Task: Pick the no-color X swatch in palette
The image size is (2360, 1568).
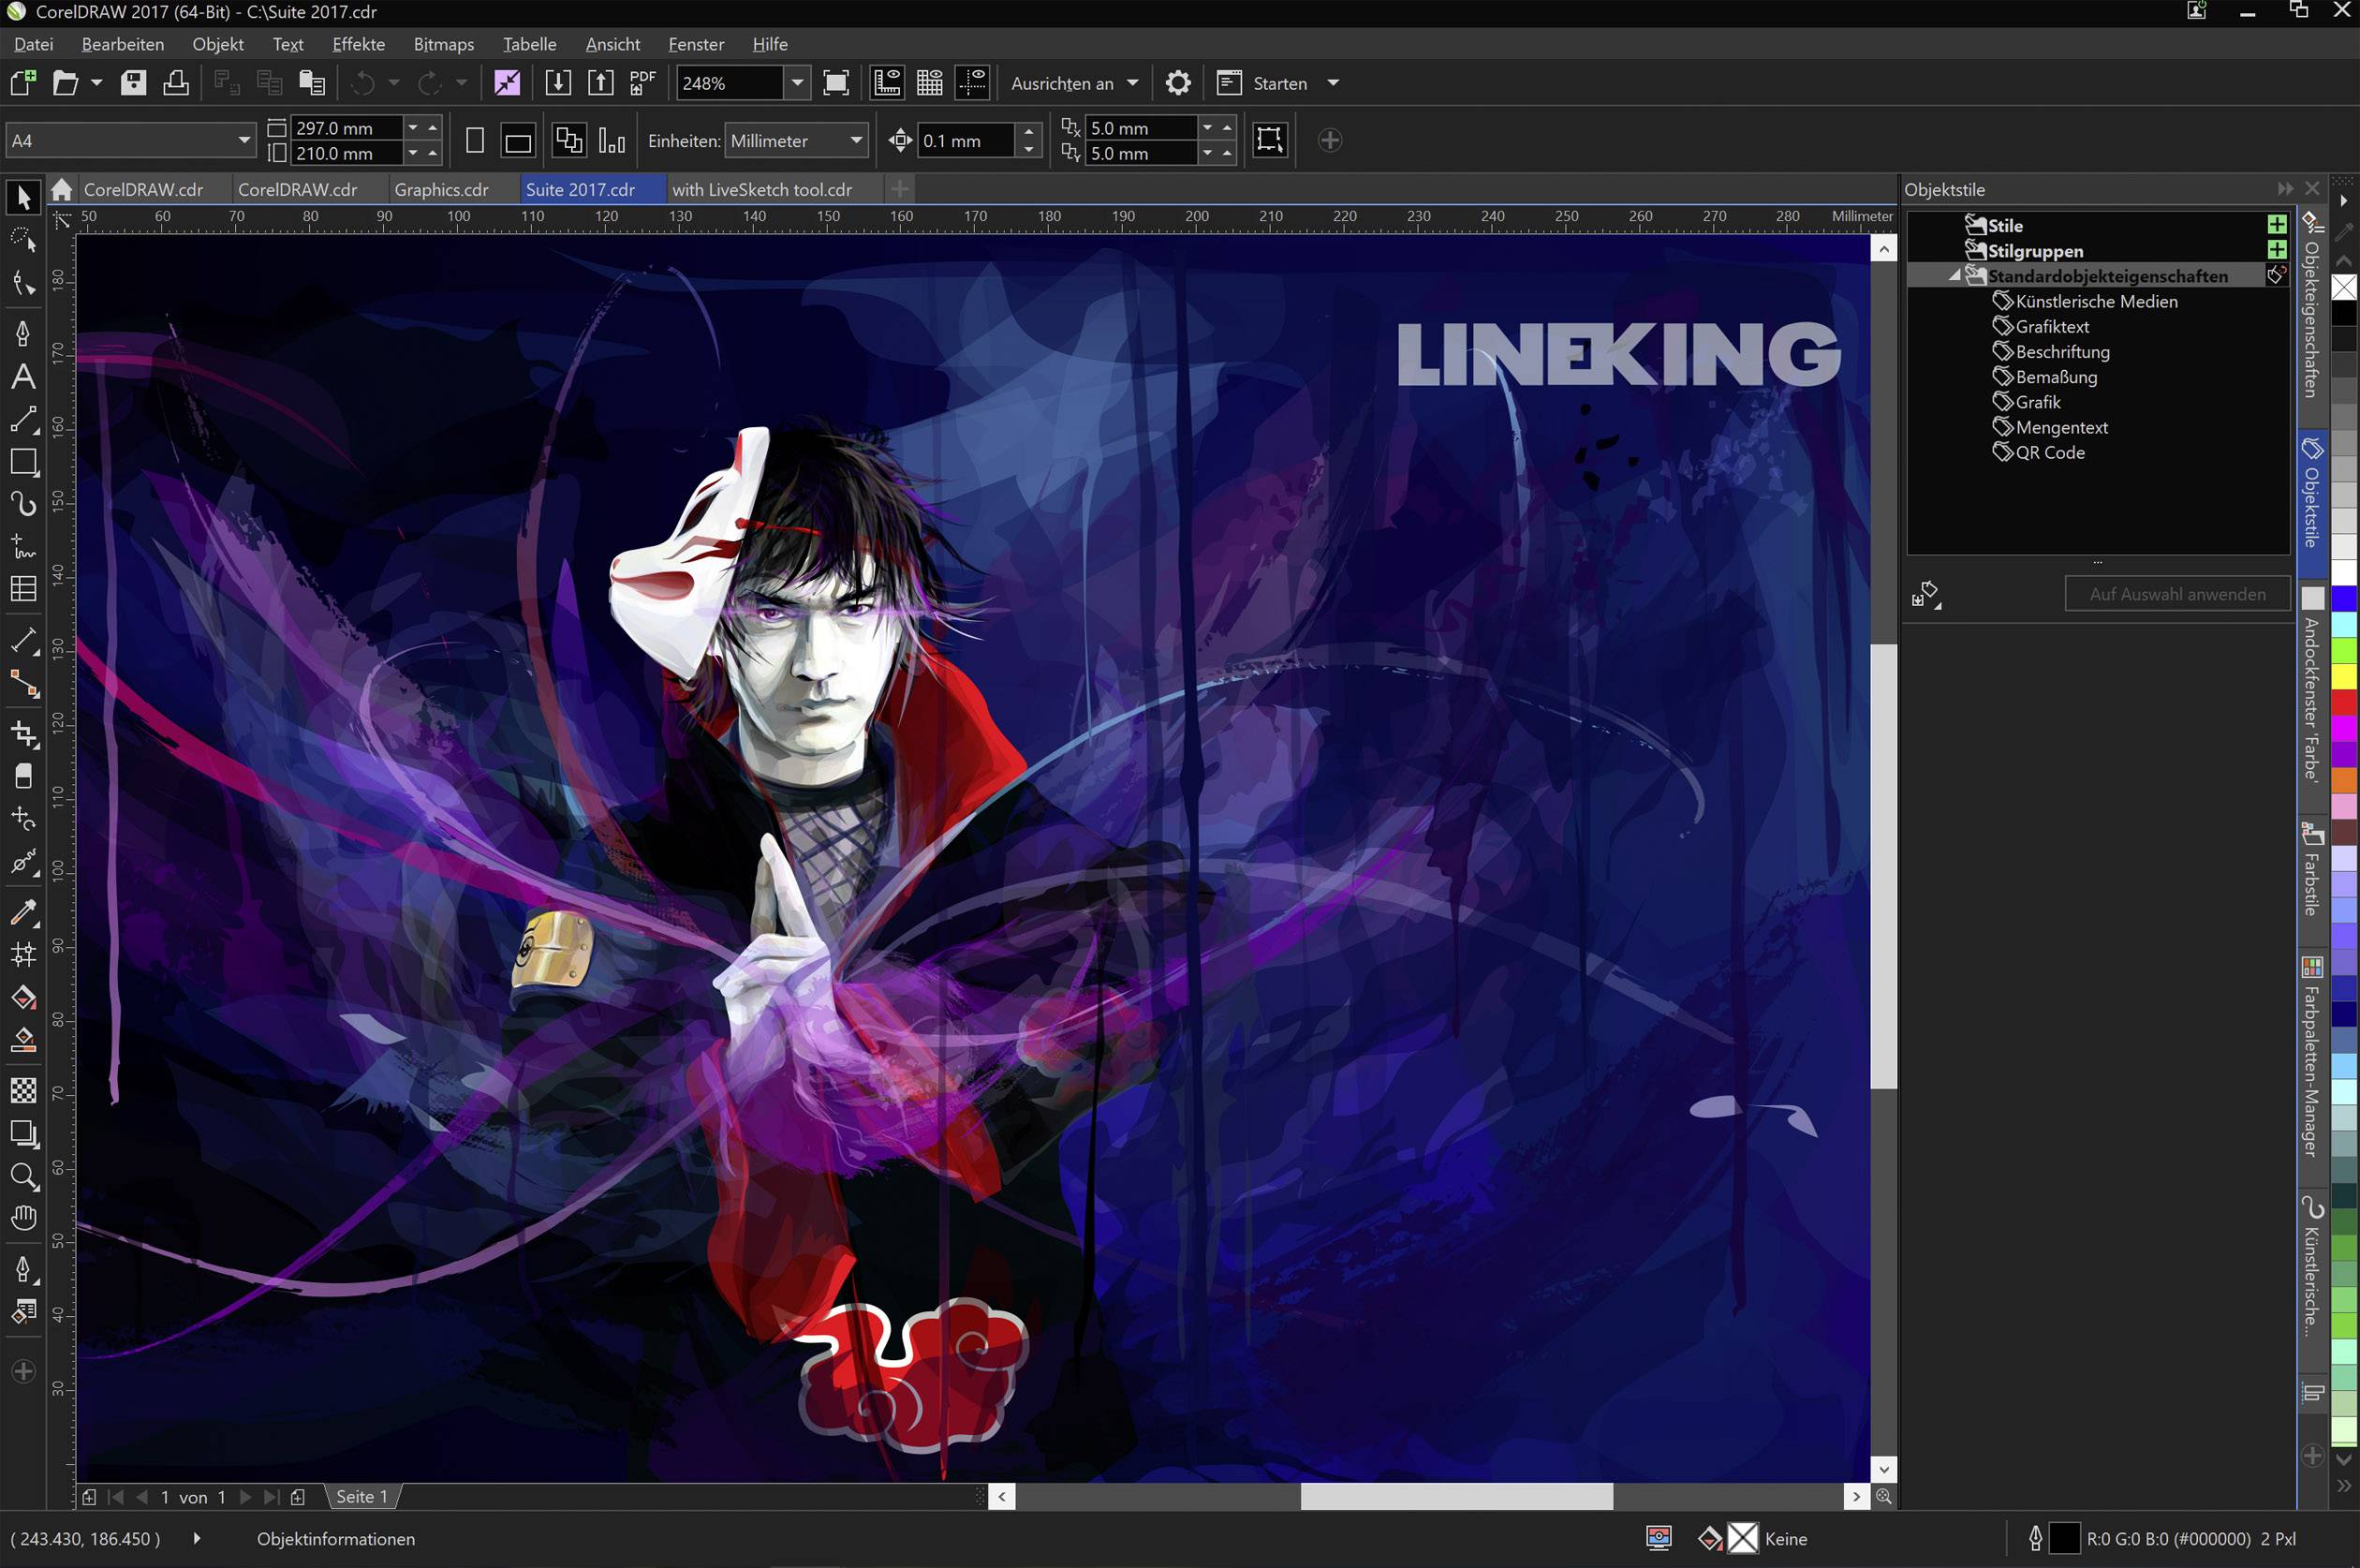Action: pos(2344,288)
